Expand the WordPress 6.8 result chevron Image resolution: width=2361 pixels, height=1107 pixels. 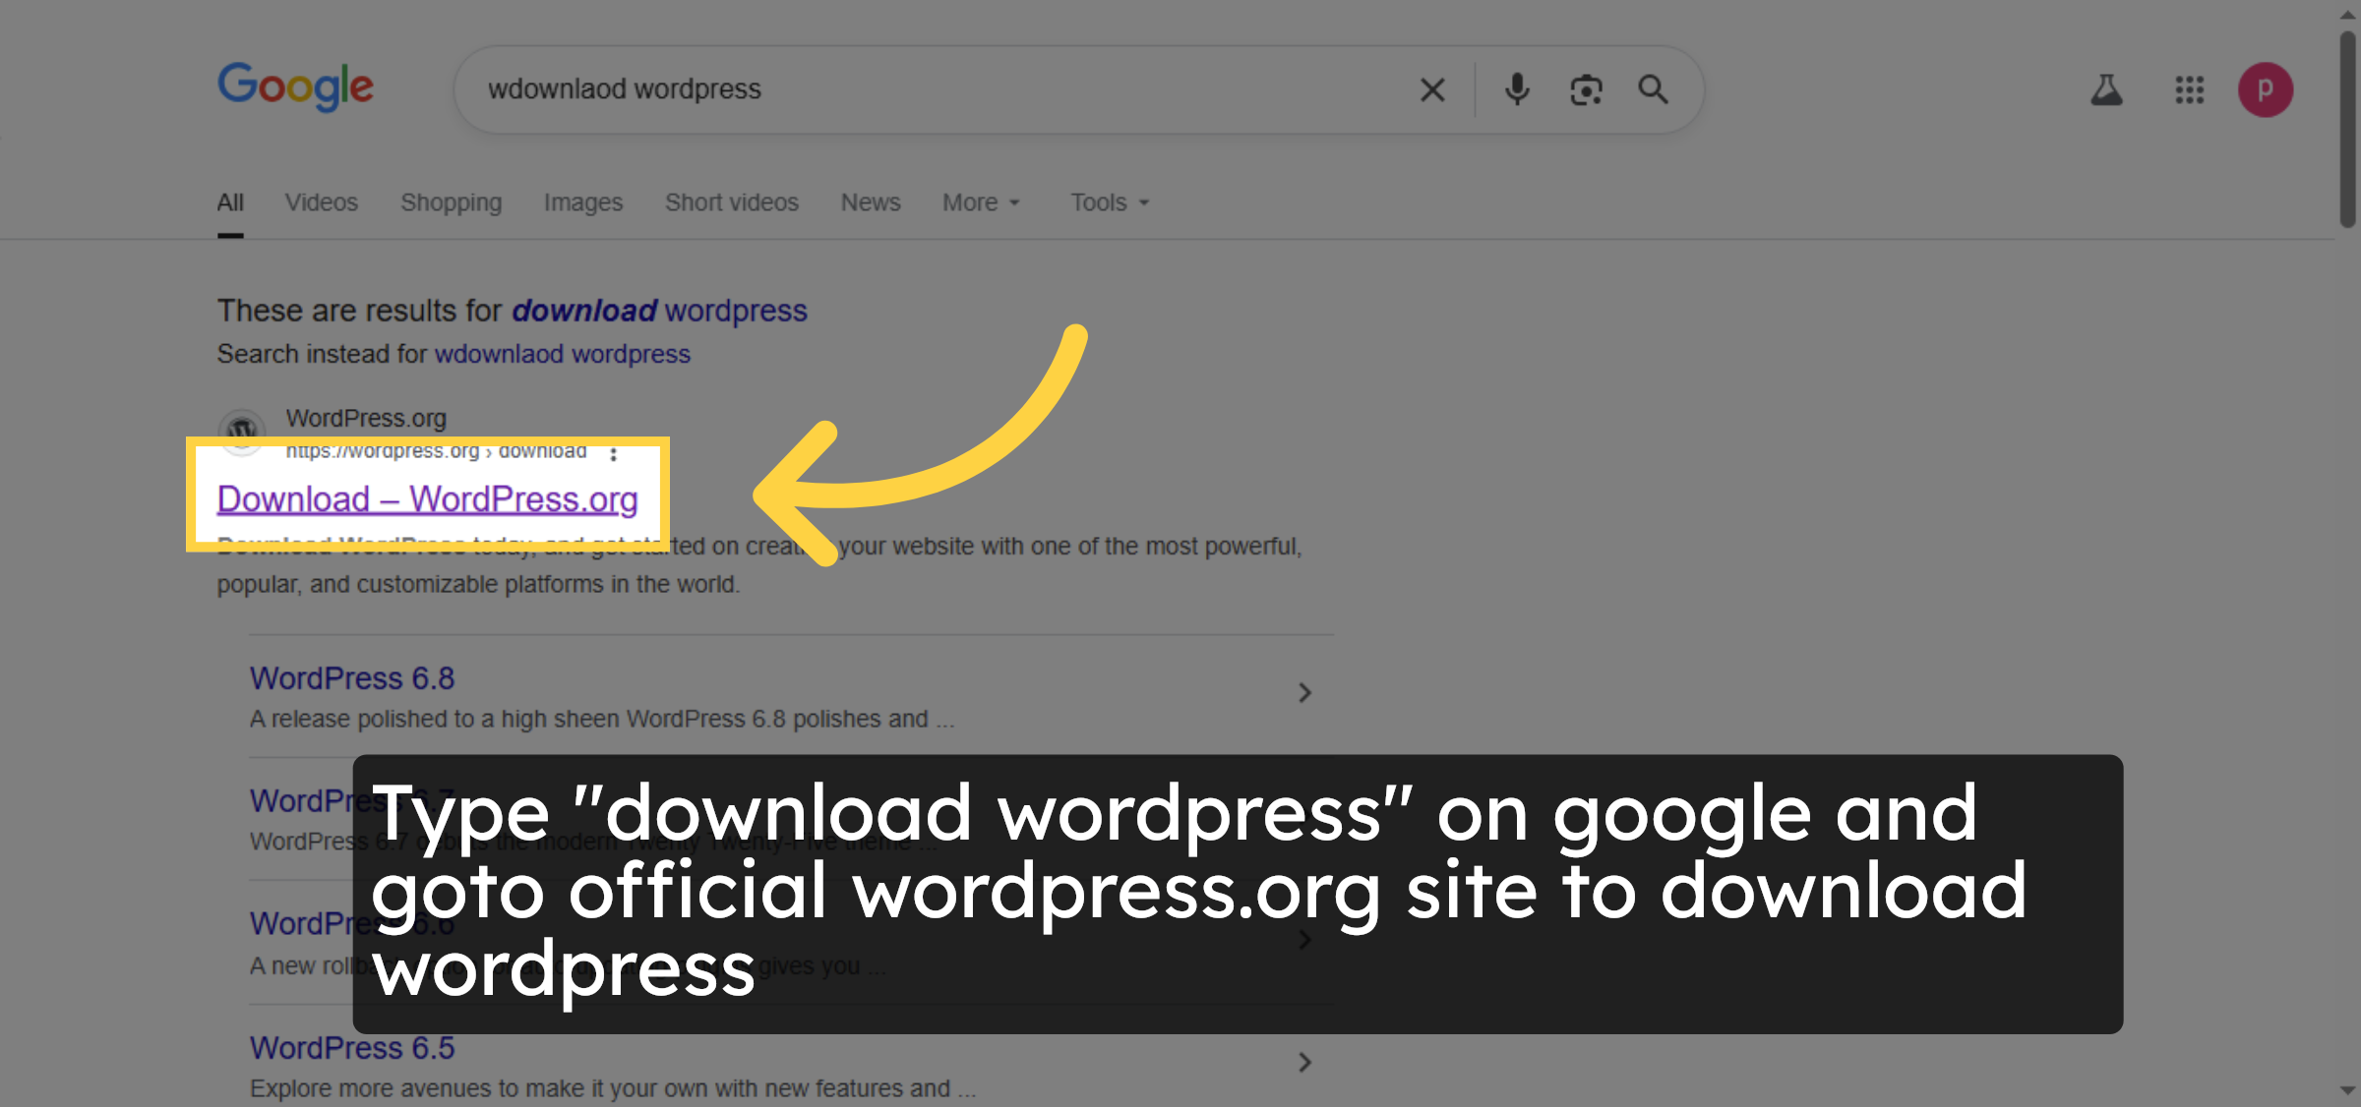click(1304, 692)
